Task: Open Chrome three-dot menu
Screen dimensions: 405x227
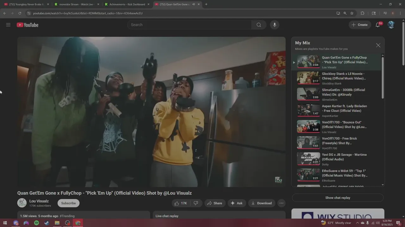Action: coord(400,13)
